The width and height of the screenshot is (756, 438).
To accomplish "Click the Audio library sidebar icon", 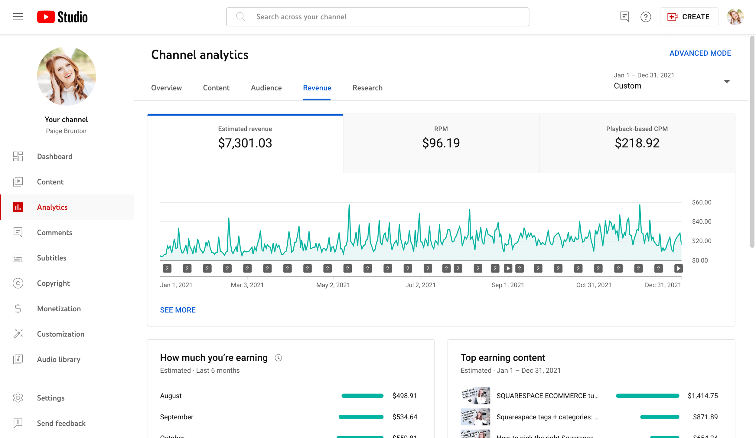I will (18, 359).
